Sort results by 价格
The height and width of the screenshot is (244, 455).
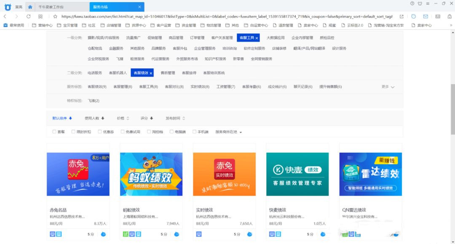(123, 118)
